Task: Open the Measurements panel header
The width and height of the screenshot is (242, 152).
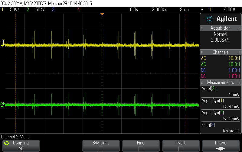Action: (x=221, y=82)
